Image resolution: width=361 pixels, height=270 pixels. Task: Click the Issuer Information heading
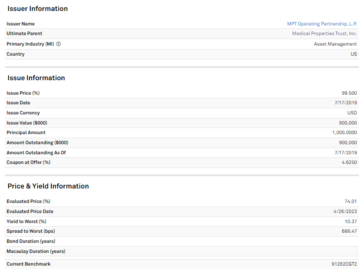(x=38, y=9)
